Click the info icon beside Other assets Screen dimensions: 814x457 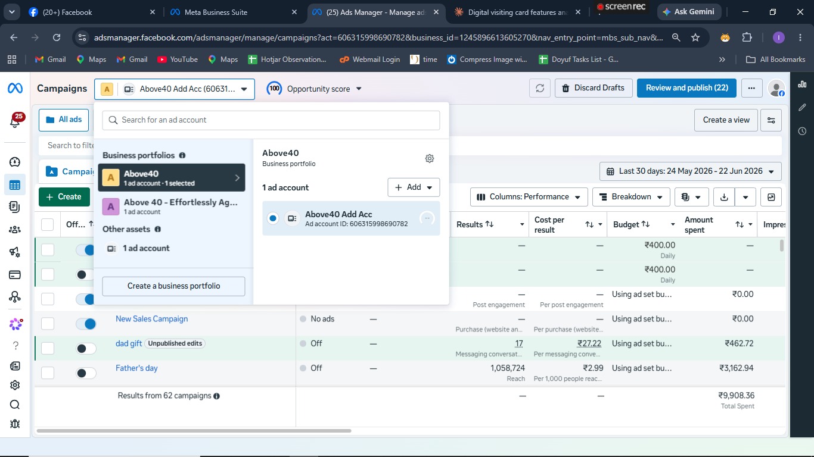158,229
